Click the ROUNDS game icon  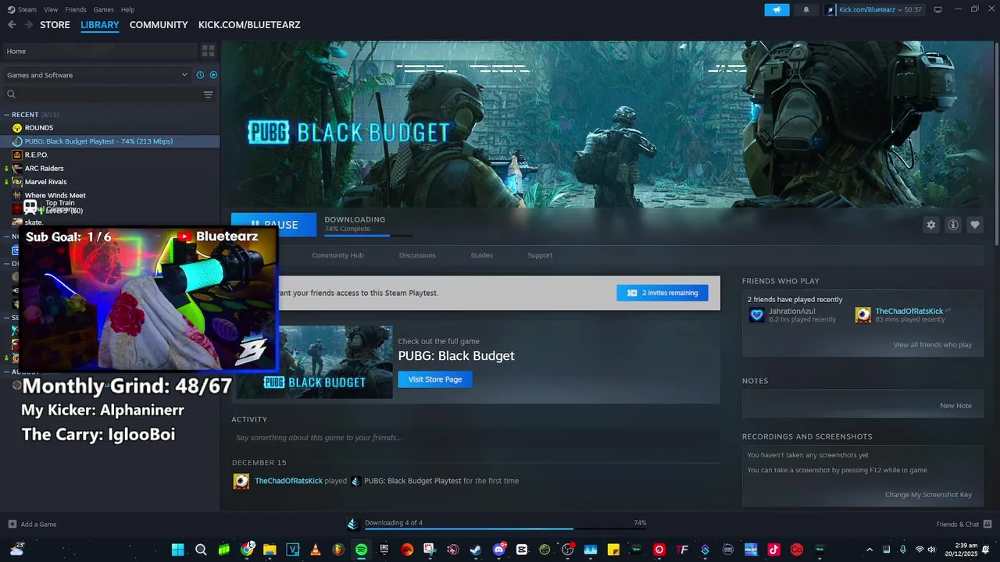tap(17, 128)
